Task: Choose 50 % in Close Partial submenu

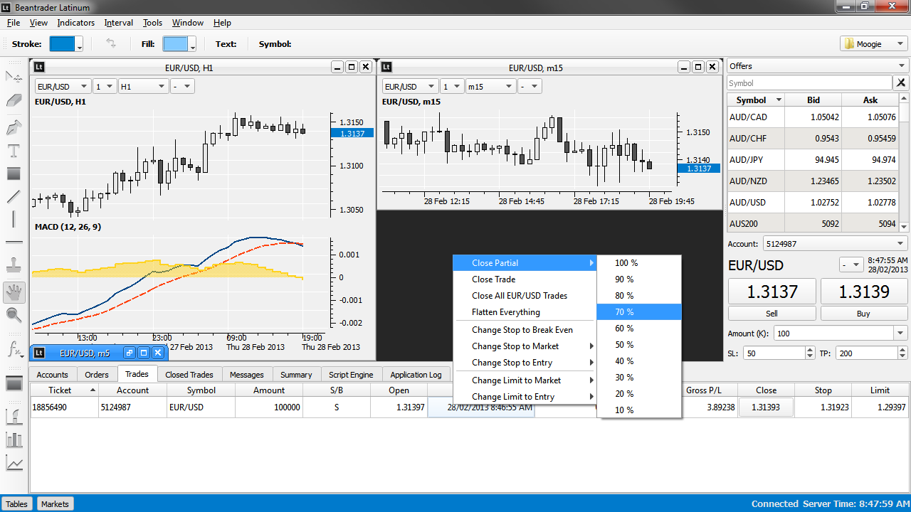Action: [x=639, y=345]
